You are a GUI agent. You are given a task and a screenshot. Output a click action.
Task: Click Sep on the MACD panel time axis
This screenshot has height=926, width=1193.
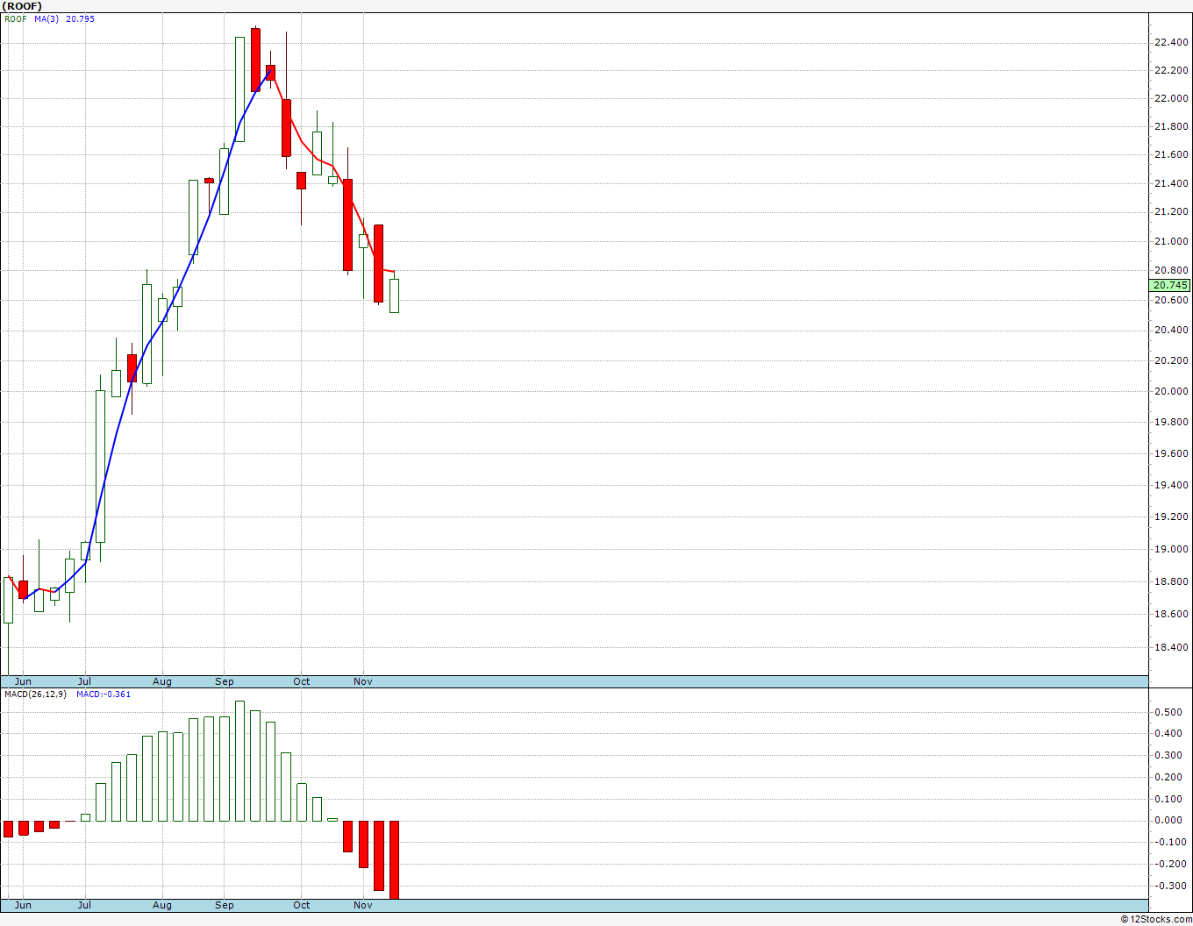click(225, 905)
